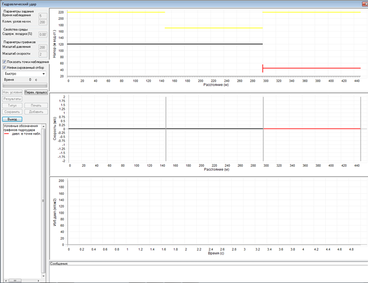Open the Быстро speed dropdown

(25, 74)
